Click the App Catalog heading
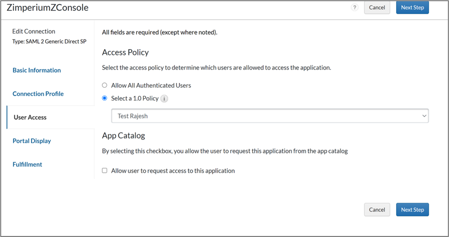 (x=124, y=136)
